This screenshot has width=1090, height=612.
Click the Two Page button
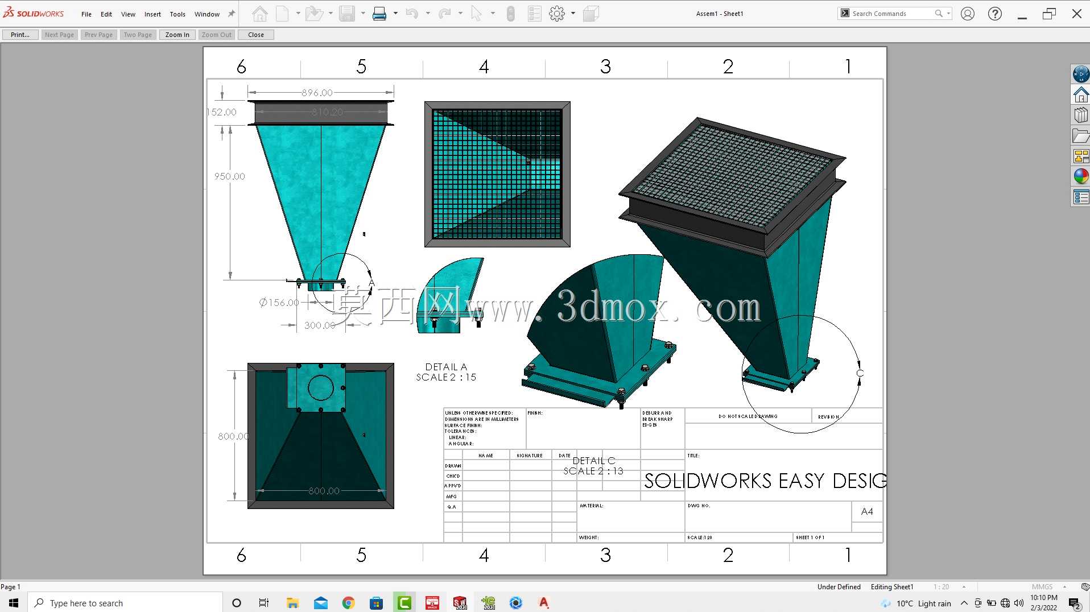[x=138, y=35]
